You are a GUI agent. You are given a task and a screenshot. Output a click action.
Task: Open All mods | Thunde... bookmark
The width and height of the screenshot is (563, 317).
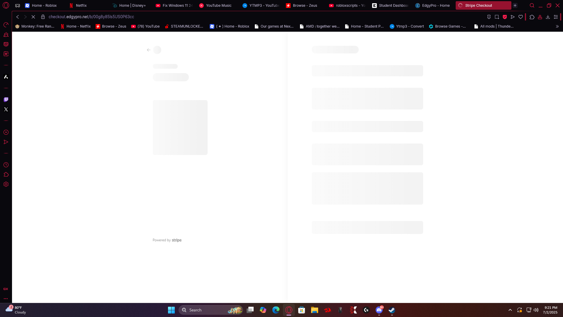click(494, 26)
